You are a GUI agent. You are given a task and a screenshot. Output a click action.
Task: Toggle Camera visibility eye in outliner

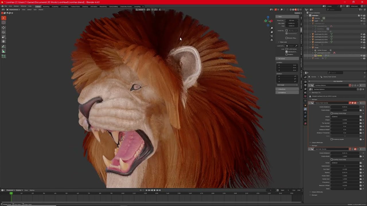coord(362,18)
